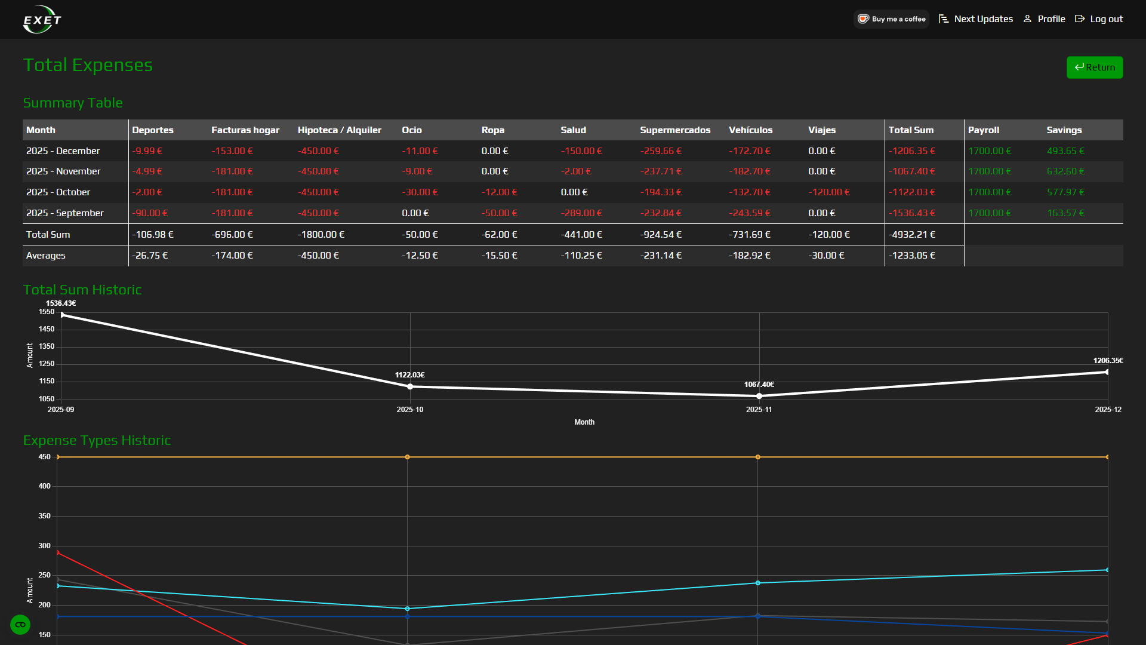
Task: Click the Return button
Action: click(1095, 67)
